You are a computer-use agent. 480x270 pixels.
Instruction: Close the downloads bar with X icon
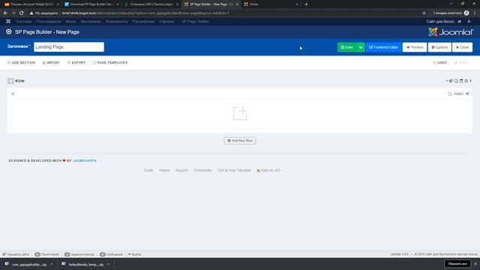[475, 263]
